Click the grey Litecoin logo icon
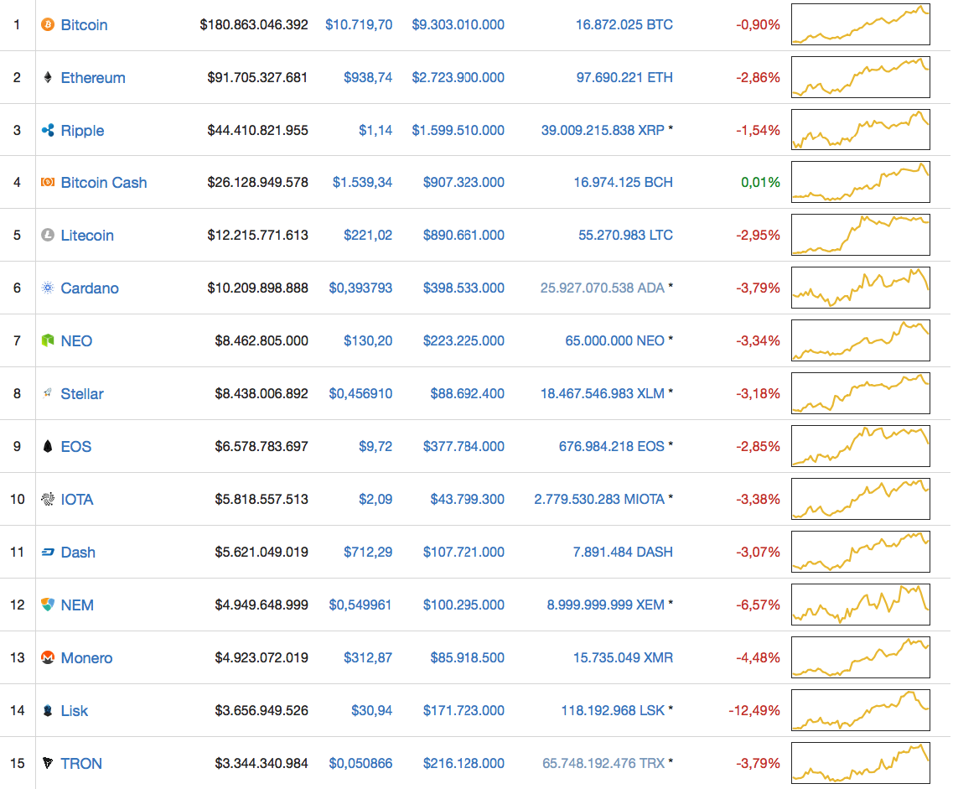Screen dimensions: 953x789 (x=48, y=235)
